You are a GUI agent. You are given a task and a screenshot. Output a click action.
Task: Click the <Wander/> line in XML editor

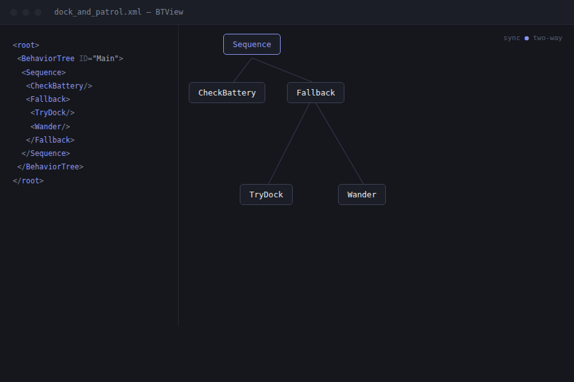(x=50, y=127)
